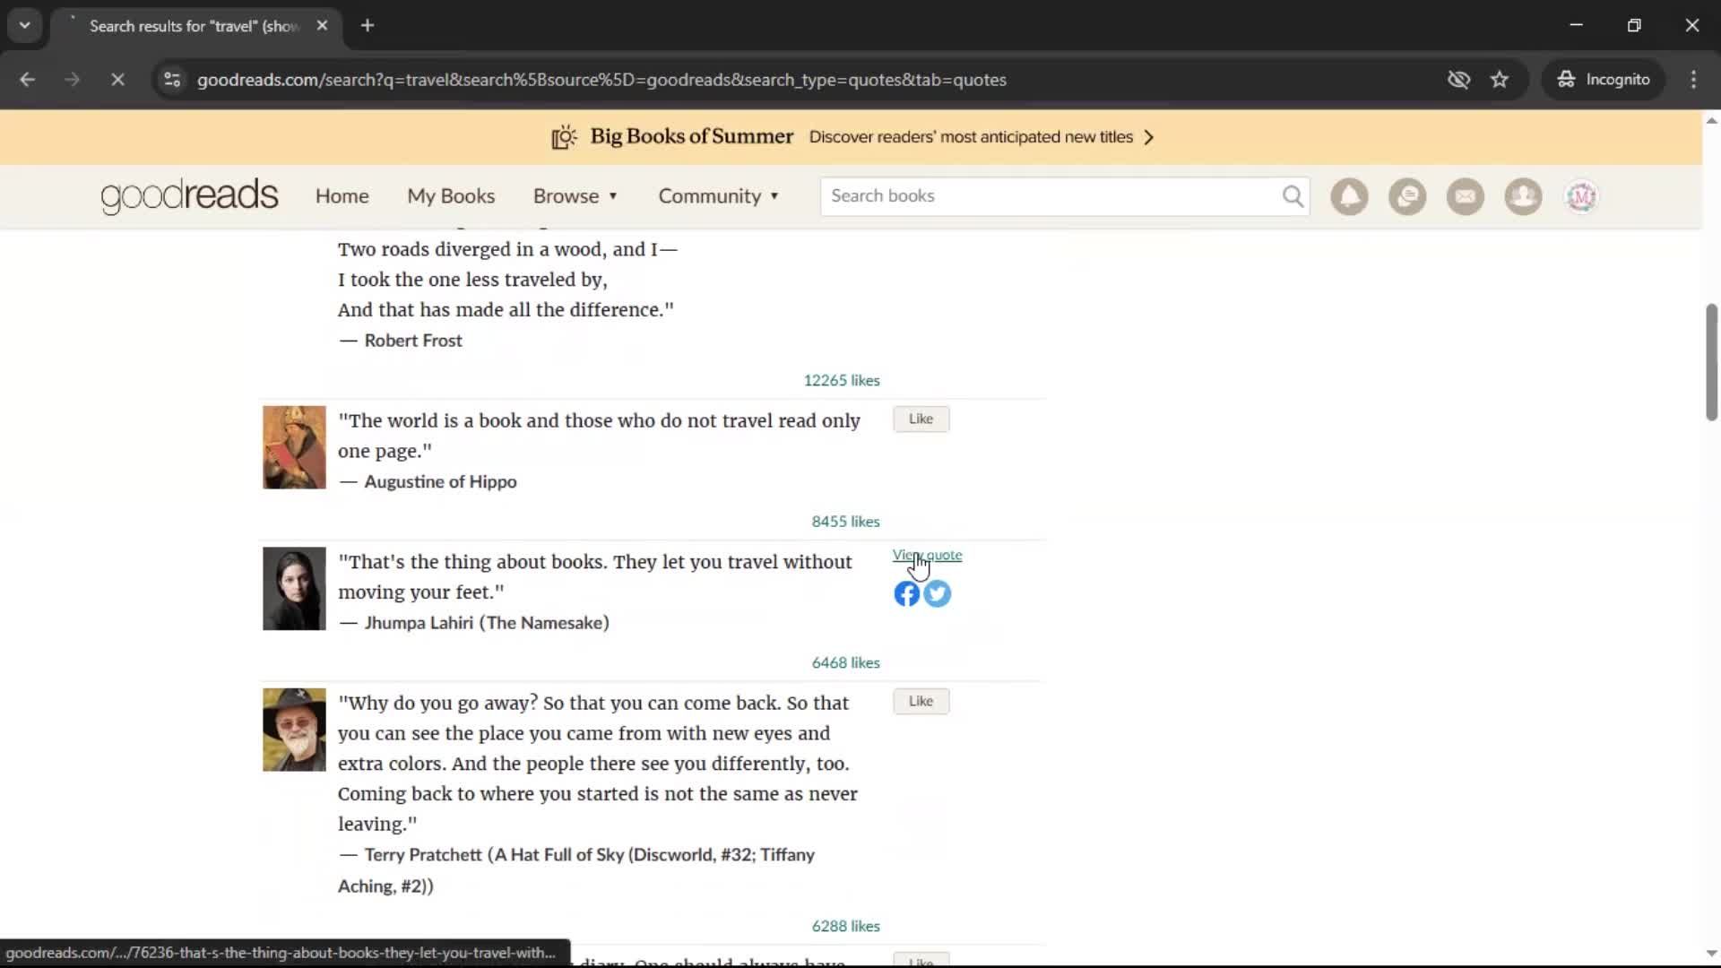Open Robert Frost author link

[x=413, y=341]
